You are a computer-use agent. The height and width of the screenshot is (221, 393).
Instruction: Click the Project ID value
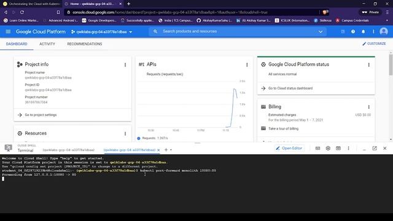coord(48,90)
